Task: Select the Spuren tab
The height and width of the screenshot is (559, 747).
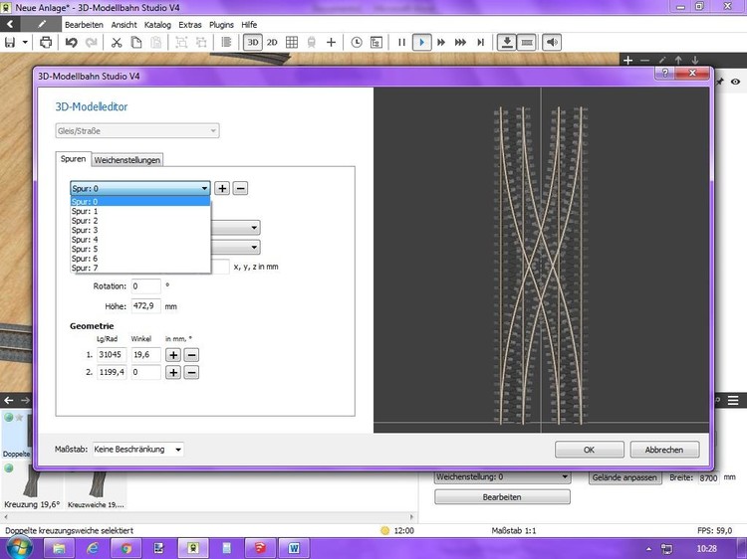Action: [73, 159]
